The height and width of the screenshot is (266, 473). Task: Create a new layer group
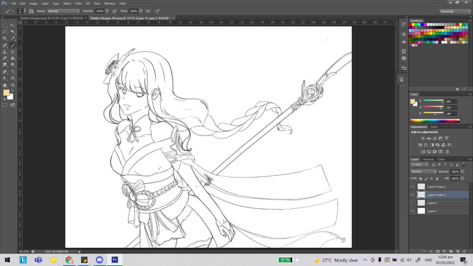click(451, 251)
